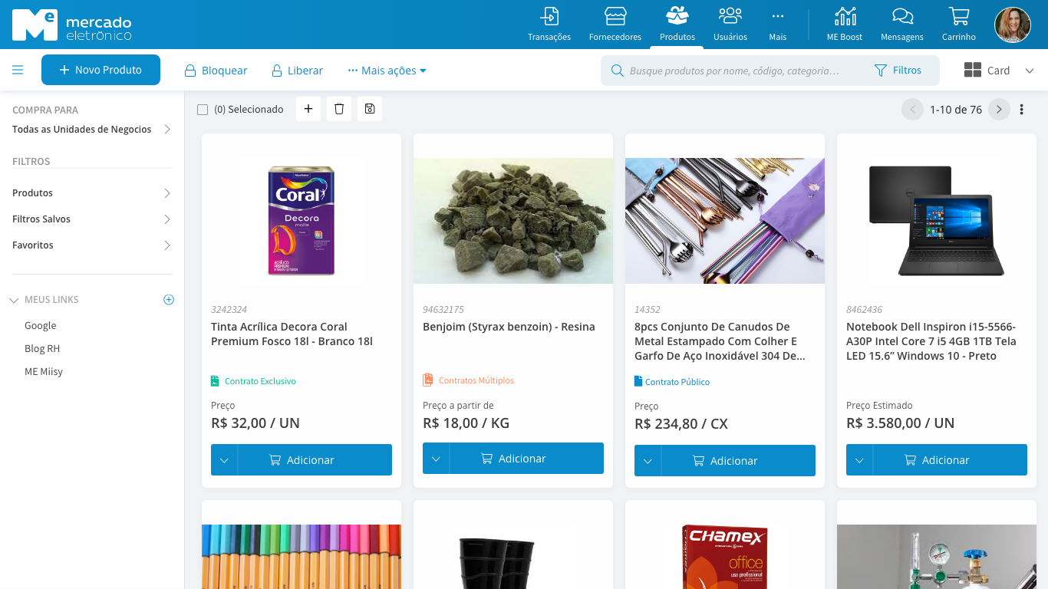
Task: Open the Transações section icon
Action: (x=549, y=16)
